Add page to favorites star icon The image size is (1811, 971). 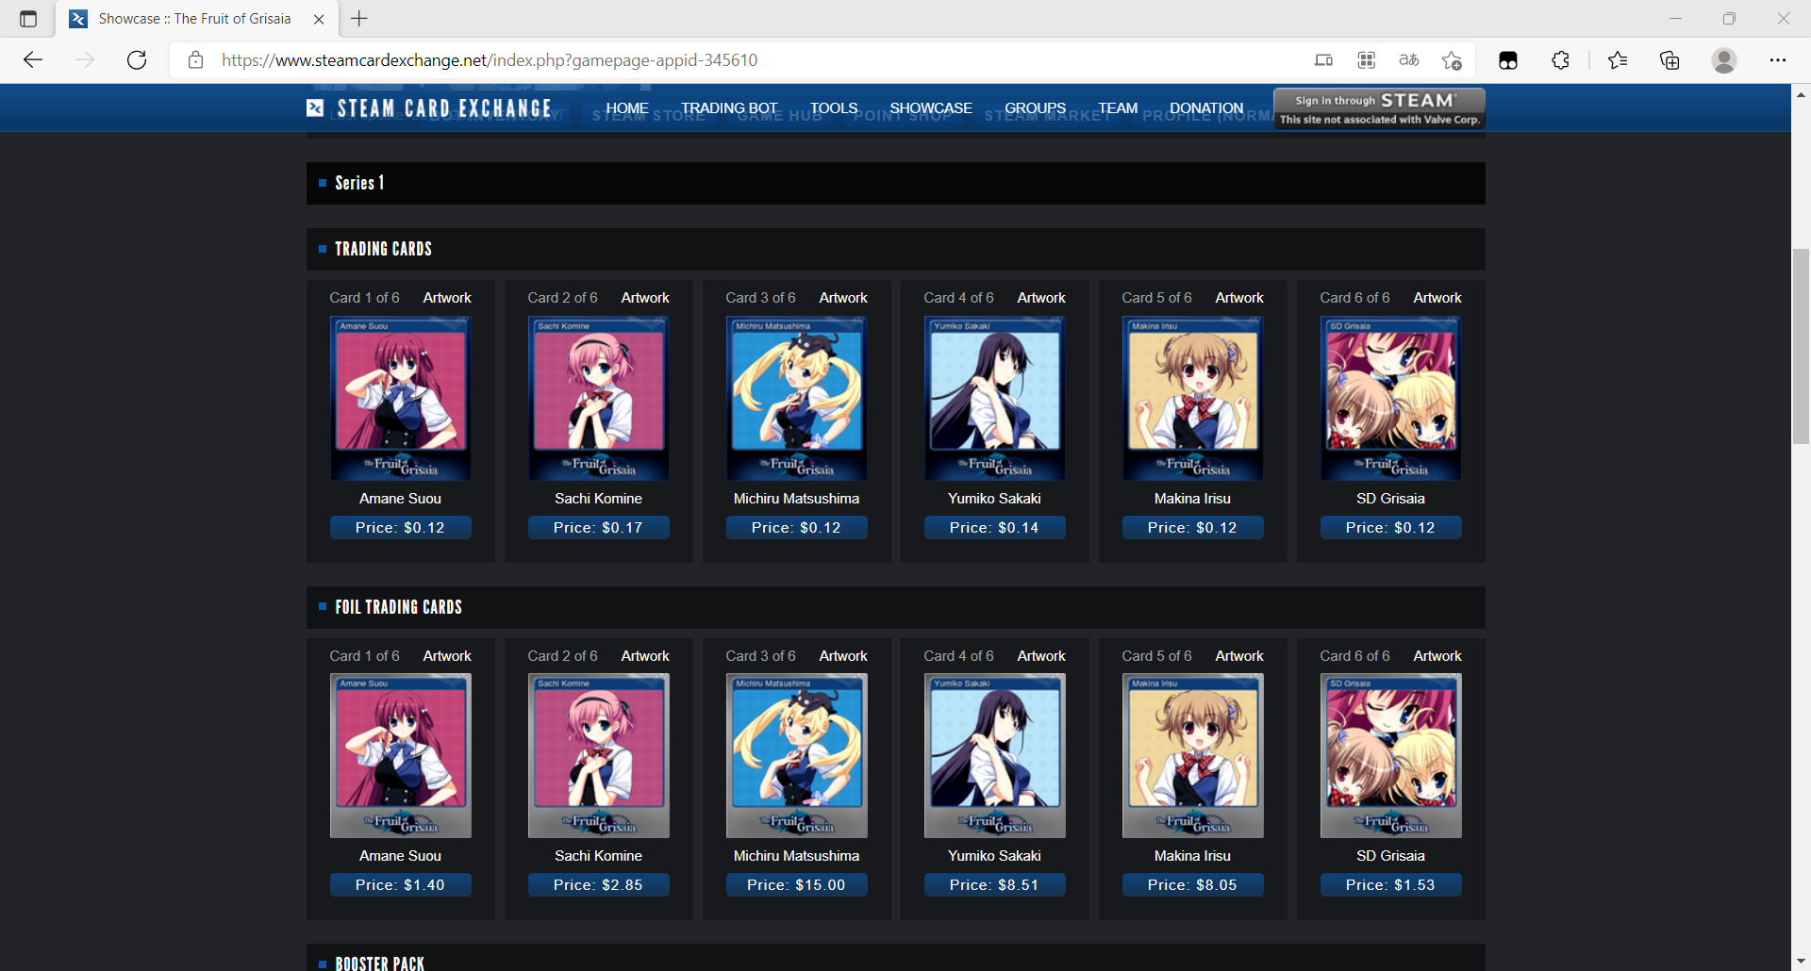tap(1452, 60)
